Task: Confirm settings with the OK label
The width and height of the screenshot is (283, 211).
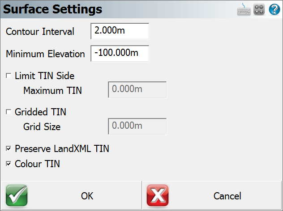Action: pos(87,196)
